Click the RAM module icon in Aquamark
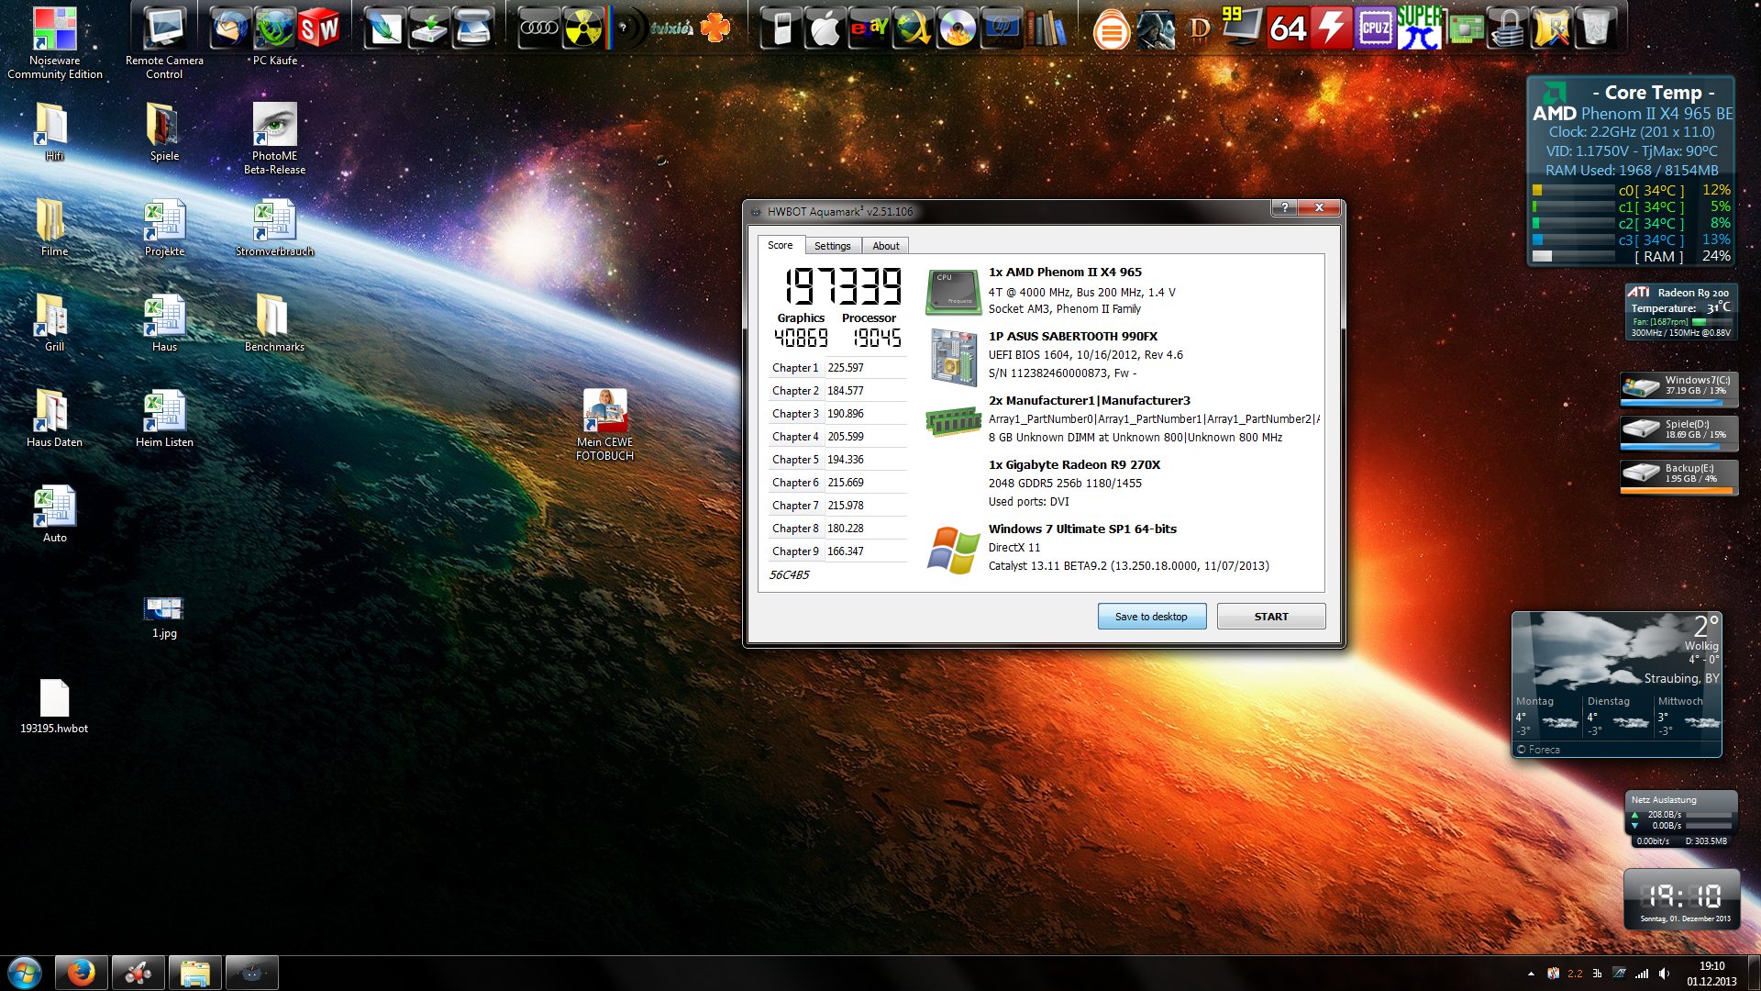 [953, 421]
